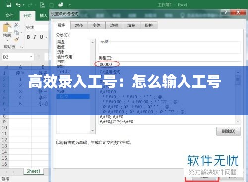Open the 文件 menu tab

[9, 16]
